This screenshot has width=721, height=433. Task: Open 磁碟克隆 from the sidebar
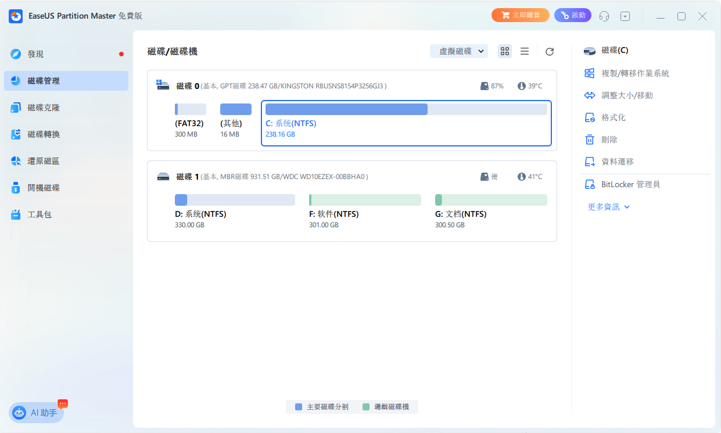66,108
